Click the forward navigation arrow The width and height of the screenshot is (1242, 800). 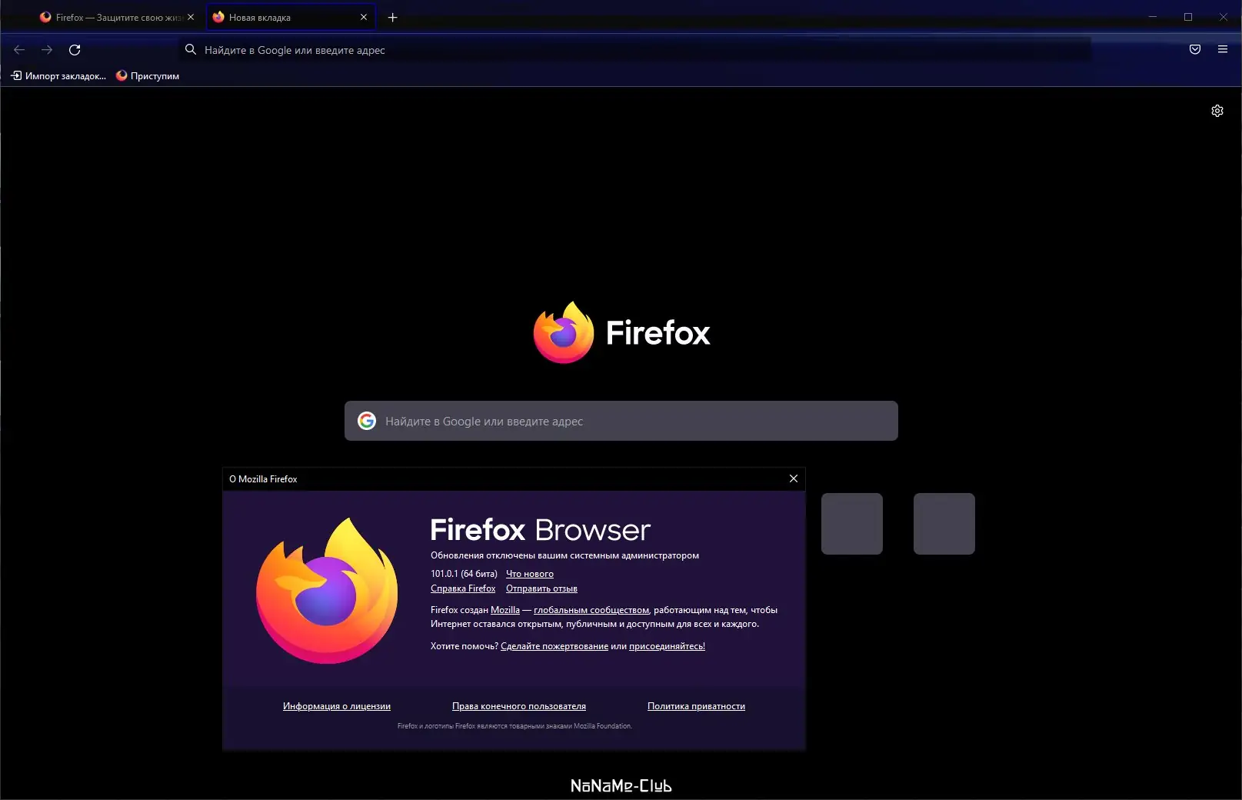tap(47, 50)
